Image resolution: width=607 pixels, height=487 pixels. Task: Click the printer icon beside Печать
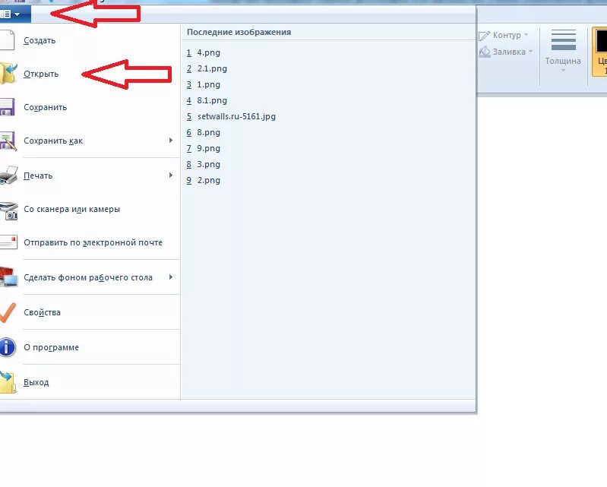click(8, 176)
